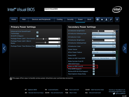The image size is (129, 97).
Task: Click Package Power Limit 1 value field
Action: pyautogui.click(x=55, y=39)
